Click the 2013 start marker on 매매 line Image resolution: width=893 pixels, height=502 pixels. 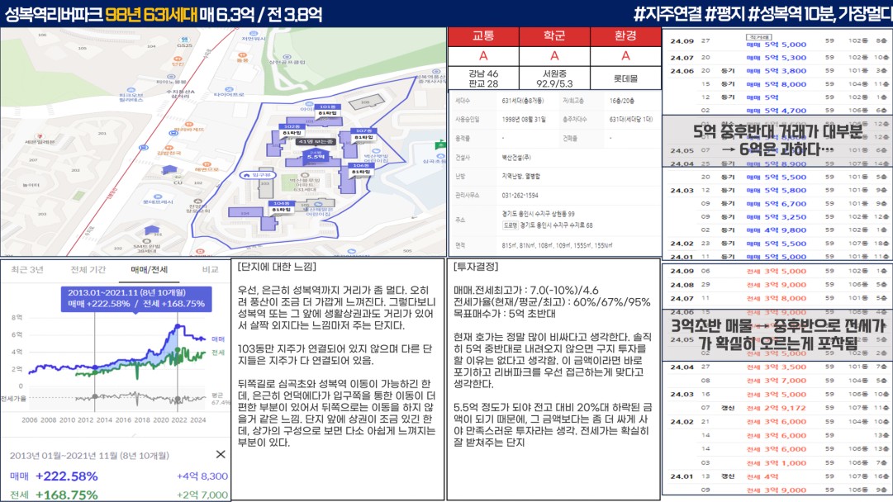[94, 367]
